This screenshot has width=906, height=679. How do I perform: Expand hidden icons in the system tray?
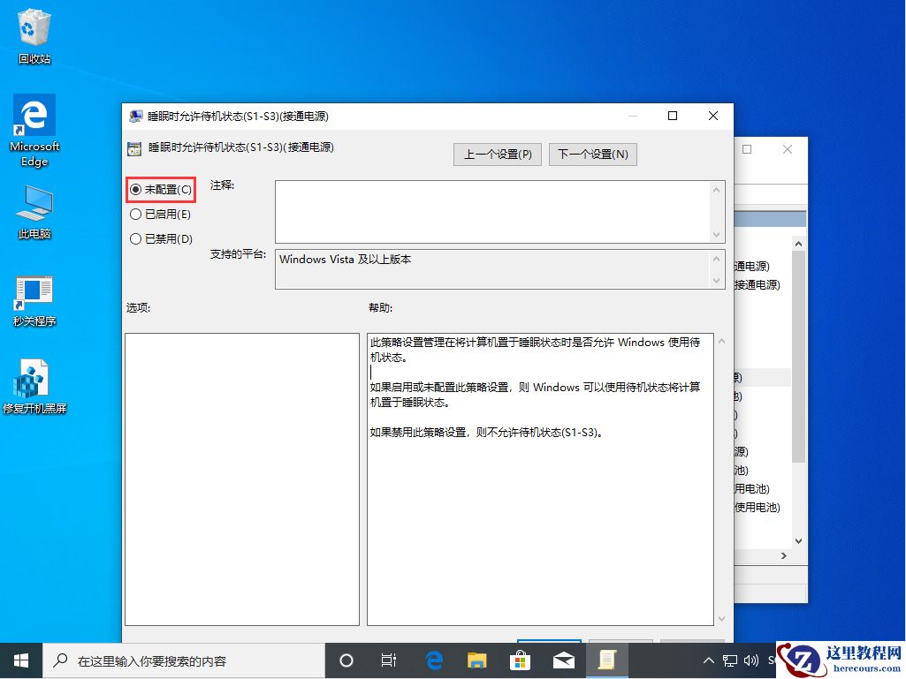pos(709,660)
